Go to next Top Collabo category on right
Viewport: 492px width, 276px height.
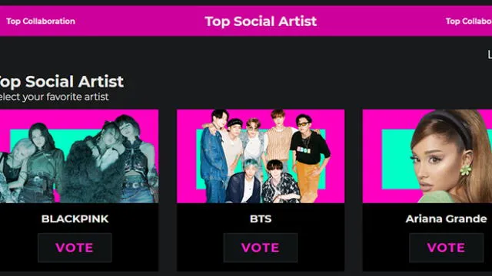(469, 21)
